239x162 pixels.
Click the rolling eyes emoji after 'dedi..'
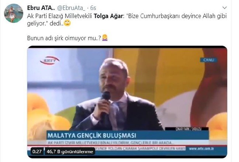click(x=67, y=23)
